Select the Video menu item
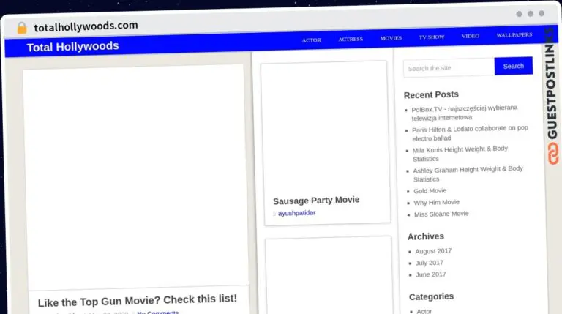The height and width of the screenshot is (314, 562). 471,36
